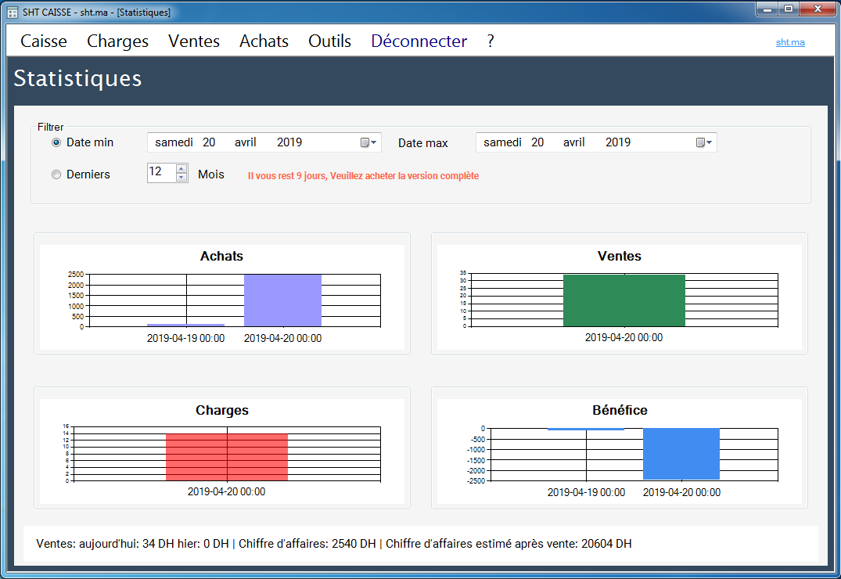Open the Caisse menu
This screenshot has height=579, width=841.
pos(44,41)
